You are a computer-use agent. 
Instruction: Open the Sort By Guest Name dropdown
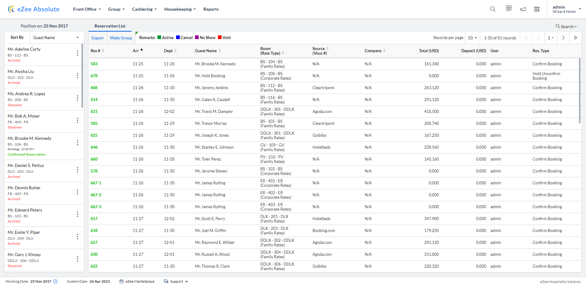56,38
